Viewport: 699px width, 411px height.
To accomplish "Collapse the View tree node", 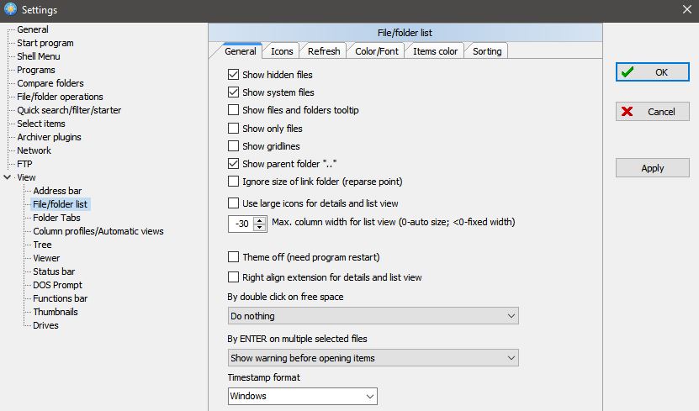I will tap(7, 177).
